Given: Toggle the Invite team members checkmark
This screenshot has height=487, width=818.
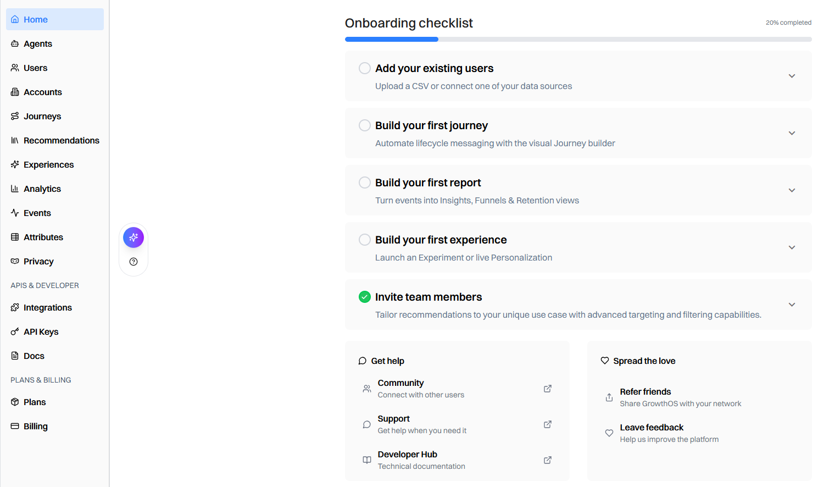Looking at the screenshot, I should tap(365, 297).
